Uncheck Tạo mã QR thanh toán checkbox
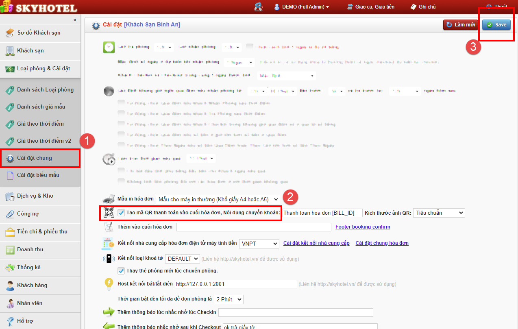The image size is (518, 329). (121, 213)
